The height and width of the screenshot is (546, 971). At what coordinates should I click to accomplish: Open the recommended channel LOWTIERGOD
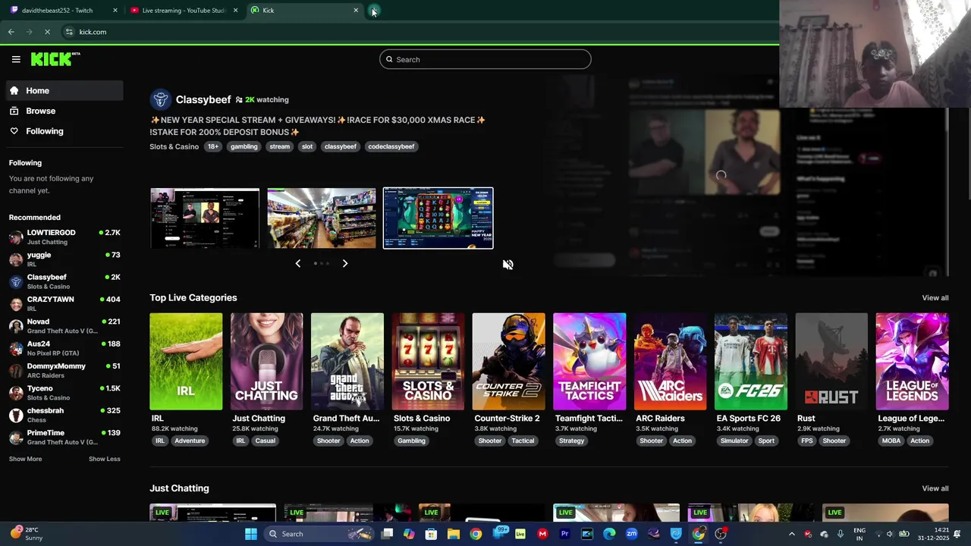(x=64, y=237)
